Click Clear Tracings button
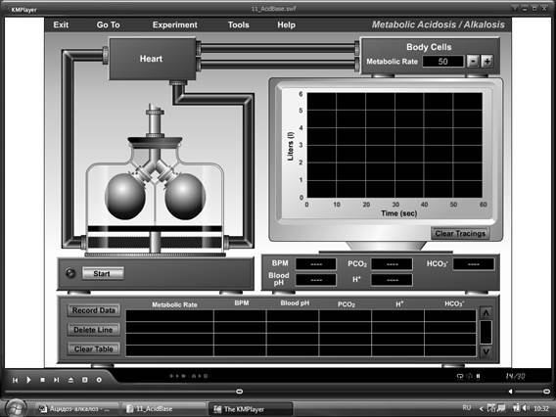 click(x=460, y=233)
